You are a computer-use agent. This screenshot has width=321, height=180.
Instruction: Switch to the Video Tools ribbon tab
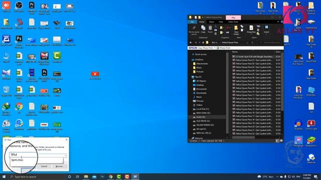coord(233,22)
